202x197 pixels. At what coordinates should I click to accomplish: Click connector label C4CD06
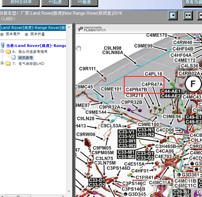click(x=165, y=130)
